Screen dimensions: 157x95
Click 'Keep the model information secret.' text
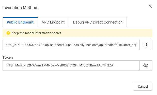click(37, 33)
